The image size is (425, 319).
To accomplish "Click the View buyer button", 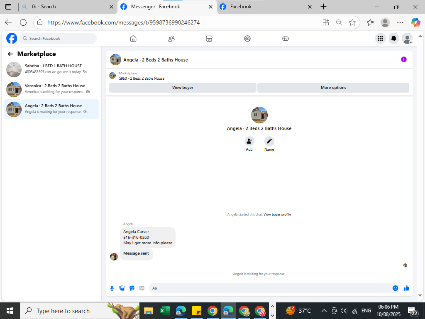I will (x=183, y=88).
